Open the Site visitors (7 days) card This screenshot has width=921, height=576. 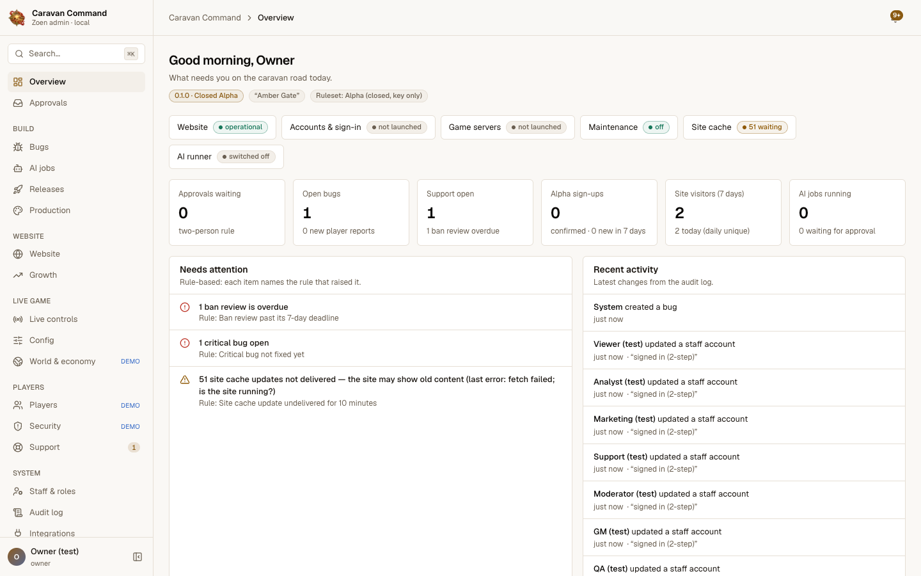pyautogui.click(x=723, y=212)
